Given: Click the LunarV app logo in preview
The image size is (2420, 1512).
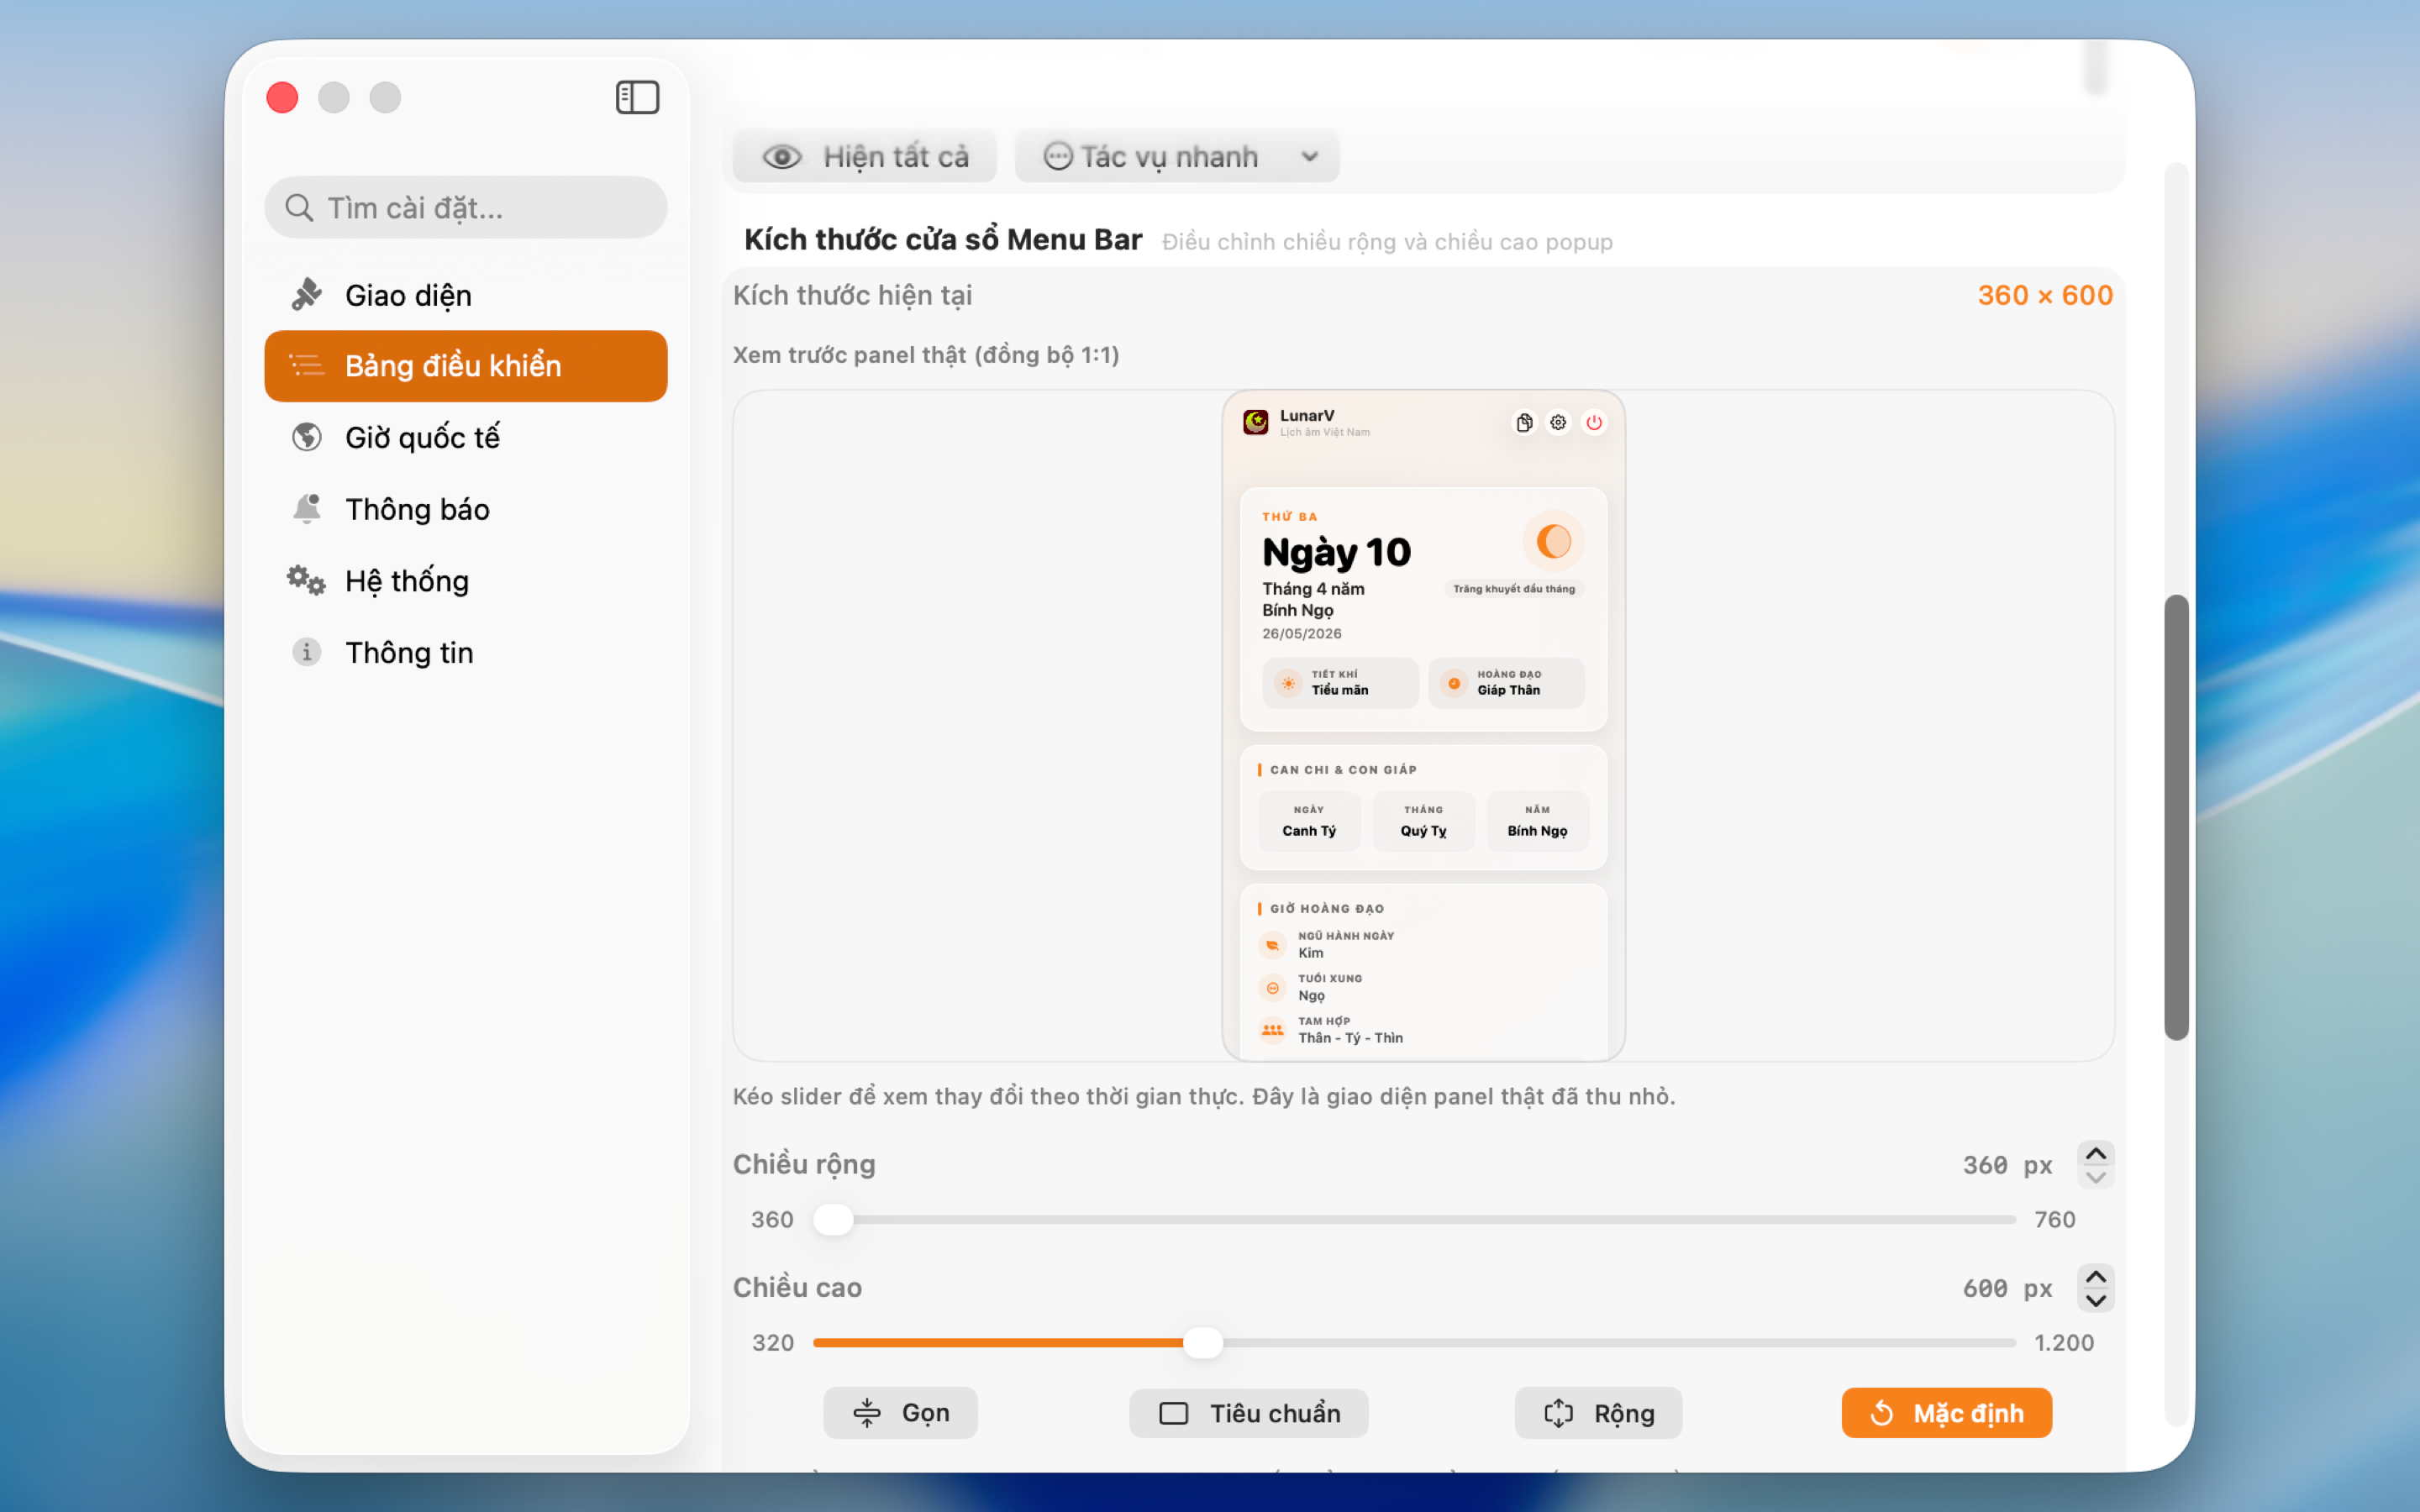Looking at the screenshot, I should [x=1256, y=422].
